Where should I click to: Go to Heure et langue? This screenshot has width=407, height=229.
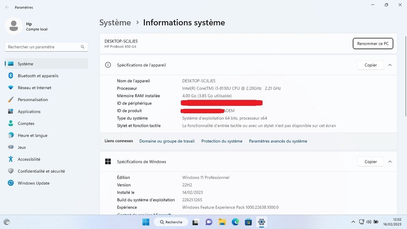46,135
